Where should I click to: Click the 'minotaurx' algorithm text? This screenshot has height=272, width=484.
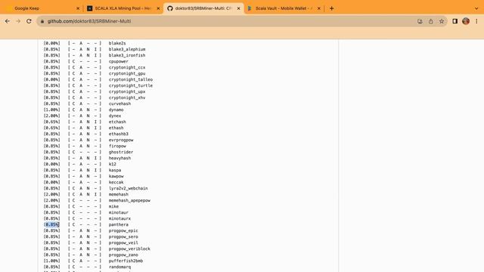pyautogui.click(x=119, y=218)
